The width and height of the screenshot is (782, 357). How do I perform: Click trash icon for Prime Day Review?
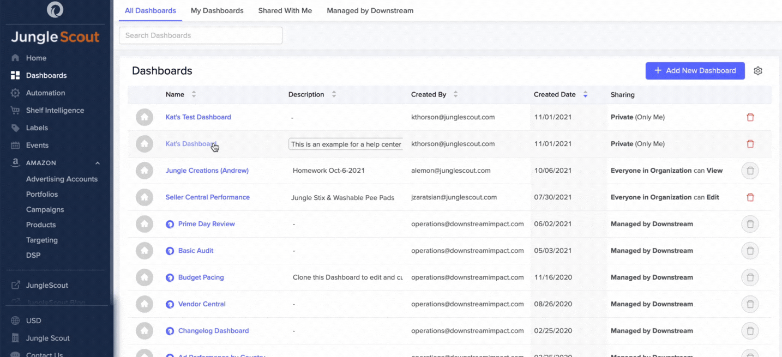[x=750, y=224]
